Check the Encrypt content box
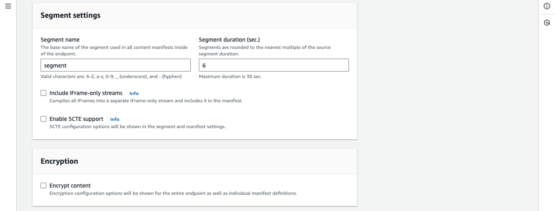The image size is (555, 211). (x=43, y=186)
